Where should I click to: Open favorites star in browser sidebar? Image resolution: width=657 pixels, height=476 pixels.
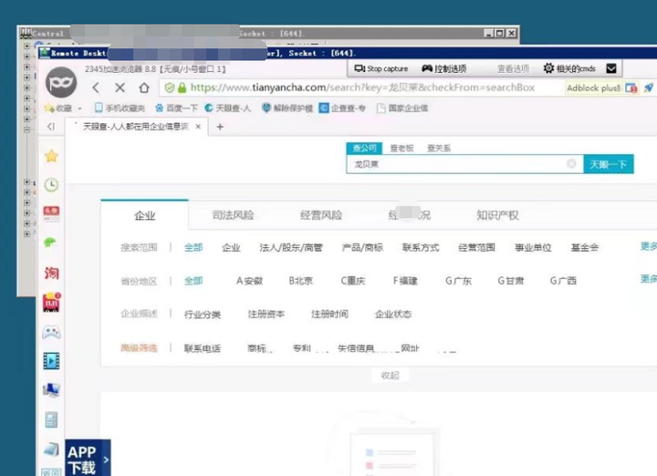(x=51, y=156)
